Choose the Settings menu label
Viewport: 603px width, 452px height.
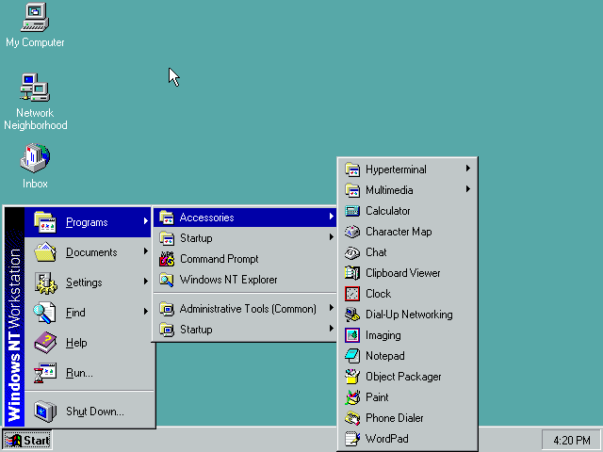pyautogui.click(x=84, y=282)
